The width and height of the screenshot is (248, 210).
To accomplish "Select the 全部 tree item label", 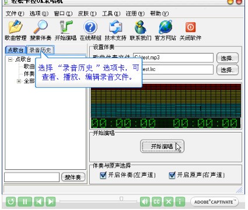I will click(29, 81).
